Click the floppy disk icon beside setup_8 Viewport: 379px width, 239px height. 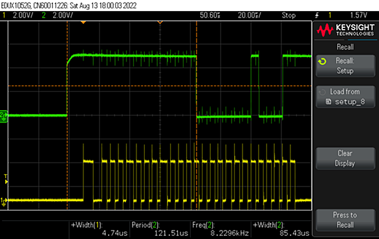pos(329,102)
